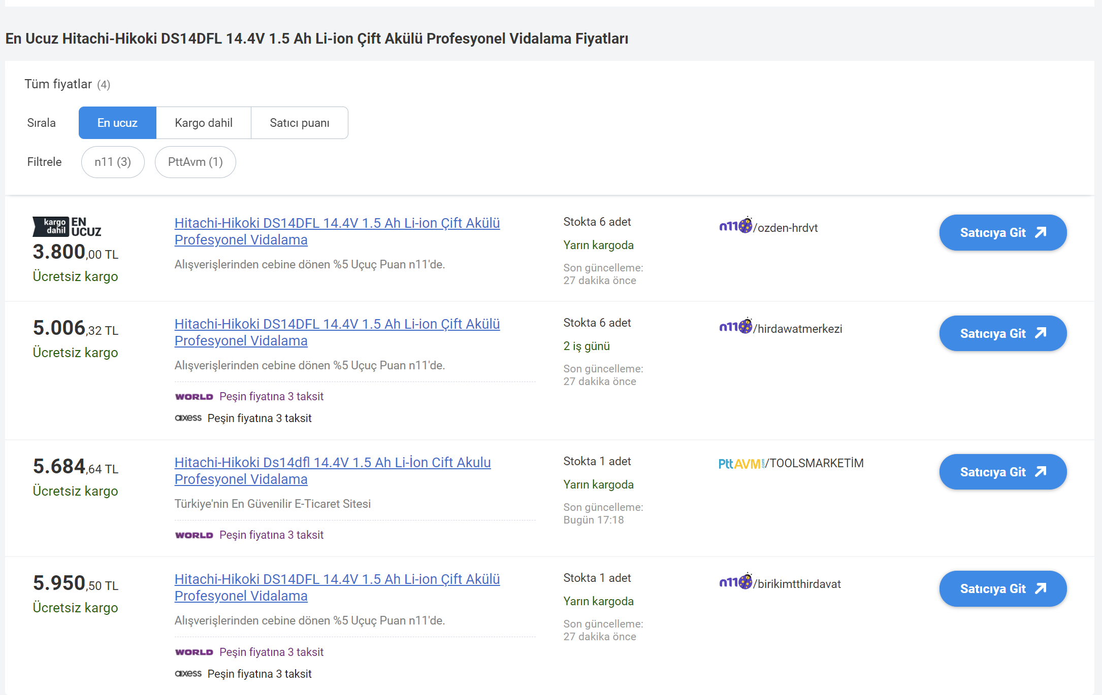The width and height of the screenshot is (1102, 695).
Task: Go to seller hirdawatmerkezi via Satıcıya Git
Action: [1003, 333]
